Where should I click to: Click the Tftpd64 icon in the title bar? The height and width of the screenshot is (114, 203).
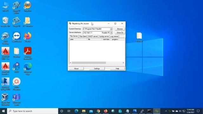[70, 23]
